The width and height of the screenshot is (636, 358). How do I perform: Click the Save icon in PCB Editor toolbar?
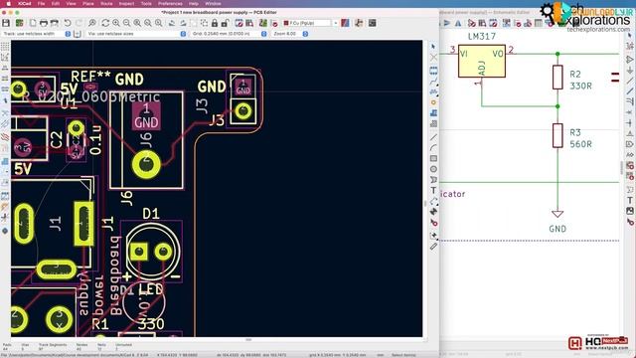6,23
